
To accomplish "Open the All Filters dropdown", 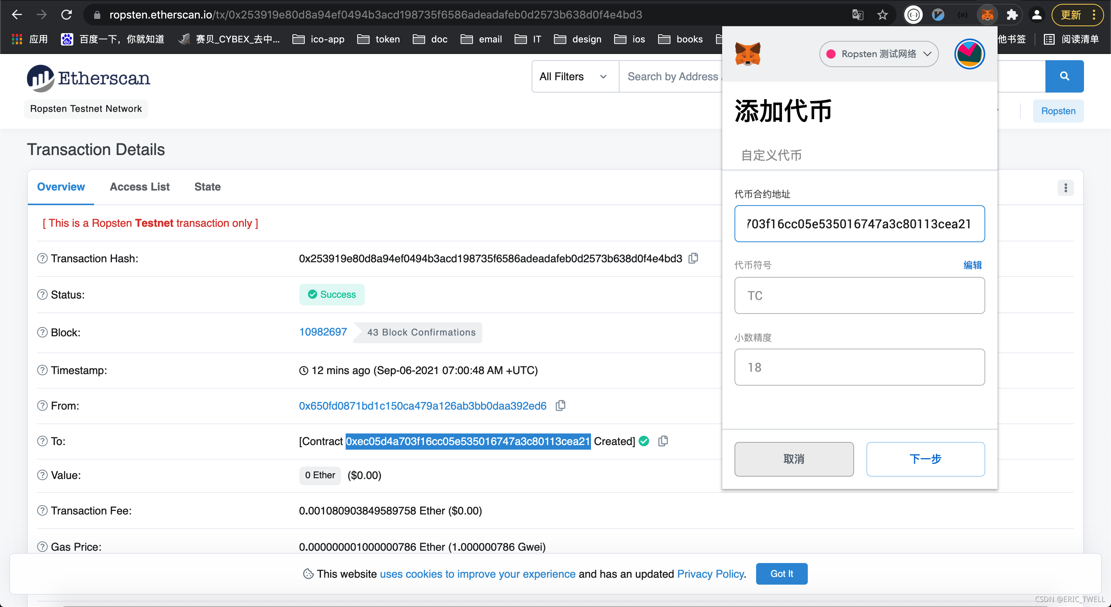I will click(x=575, y=76).
